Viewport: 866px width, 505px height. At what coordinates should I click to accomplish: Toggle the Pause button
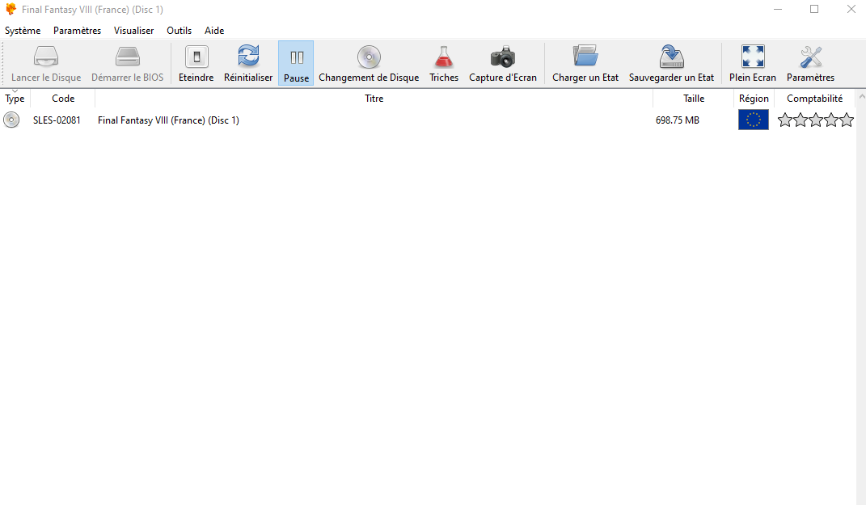coord(296,64)
